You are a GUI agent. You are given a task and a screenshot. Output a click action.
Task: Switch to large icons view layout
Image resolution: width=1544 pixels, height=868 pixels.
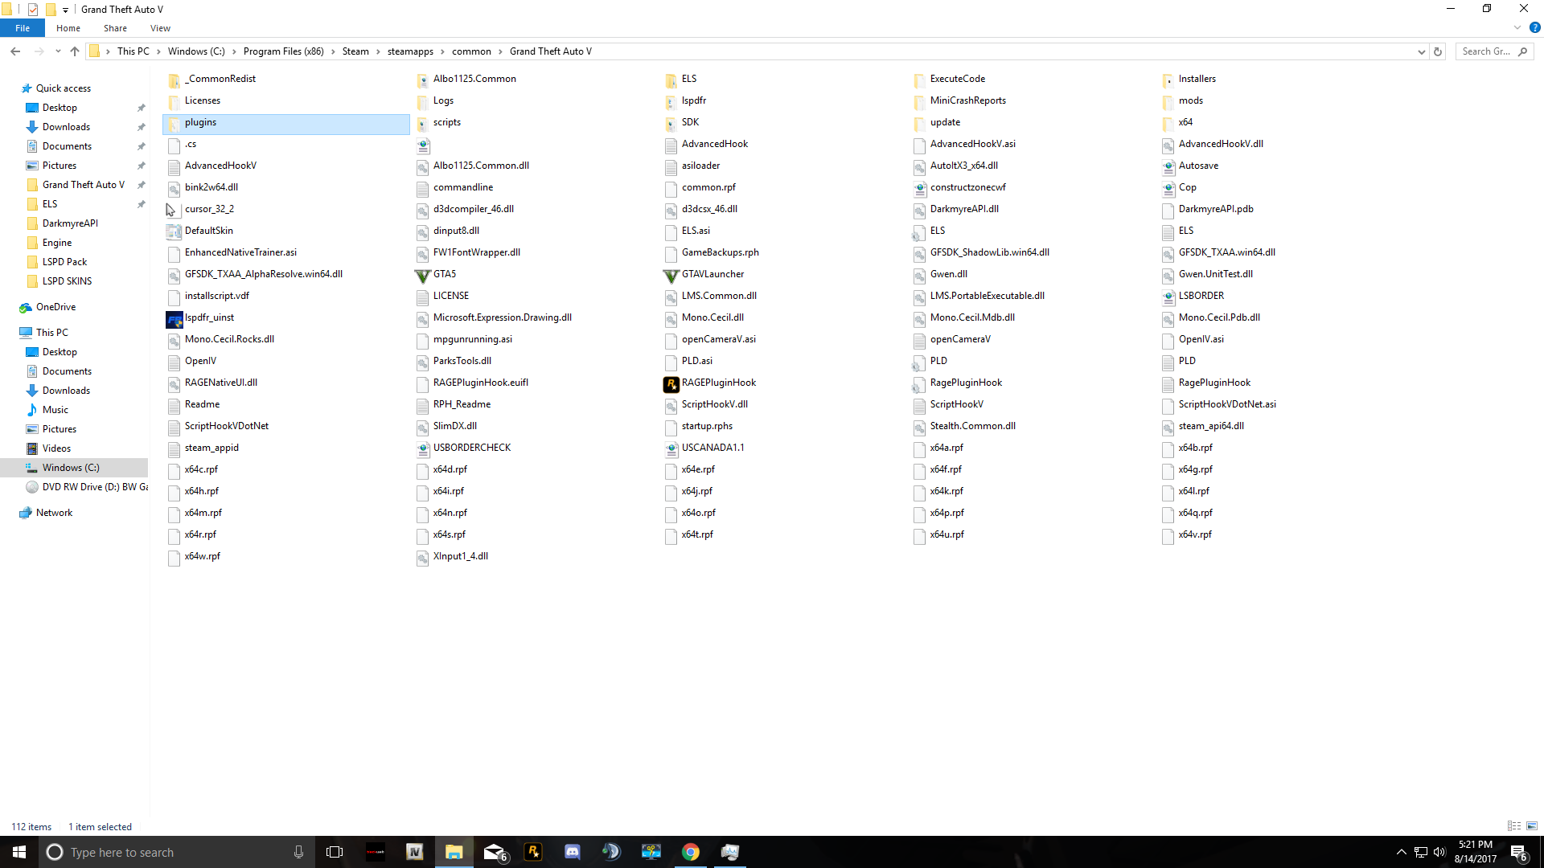point(1532,826)
